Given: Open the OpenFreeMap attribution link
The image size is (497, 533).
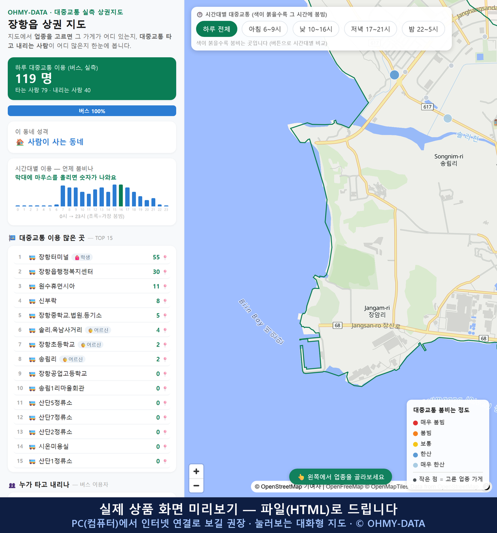Looking at the screenshot, I should tap(345, 486).
